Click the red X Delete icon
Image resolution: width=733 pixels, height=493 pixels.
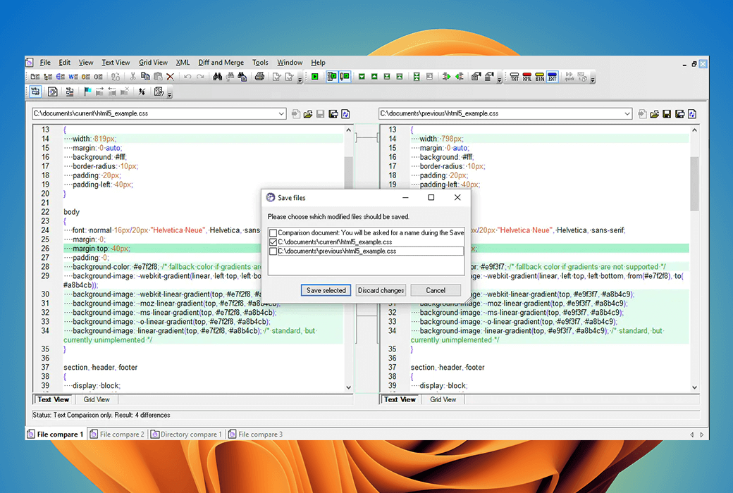tap(170, 77)
